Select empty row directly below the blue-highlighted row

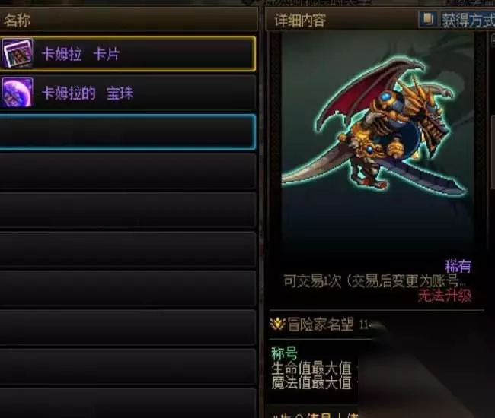[x=127, y=171]
